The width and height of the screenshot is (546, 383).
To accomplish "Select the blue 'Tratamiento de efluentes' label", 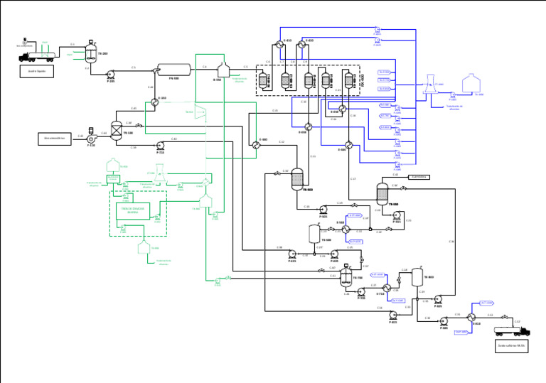I will click(x=454, y=107).
